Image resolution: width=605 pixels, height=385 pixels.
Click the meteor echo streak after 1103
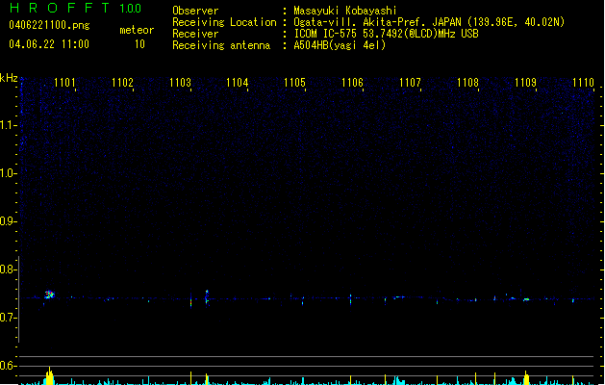click(207, 297)
